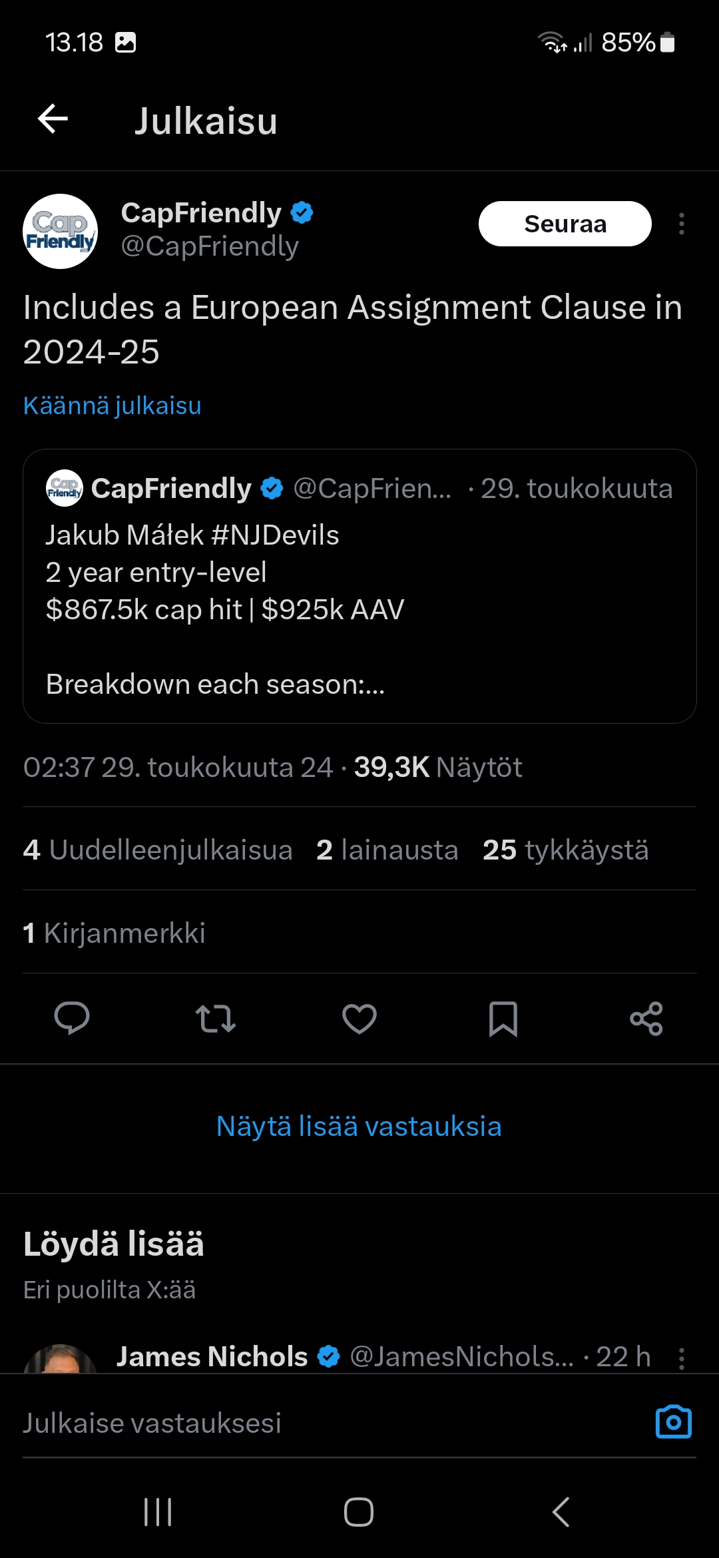Tap the repost arrows icon
719x1558 pixels.
click(216, 1018)
